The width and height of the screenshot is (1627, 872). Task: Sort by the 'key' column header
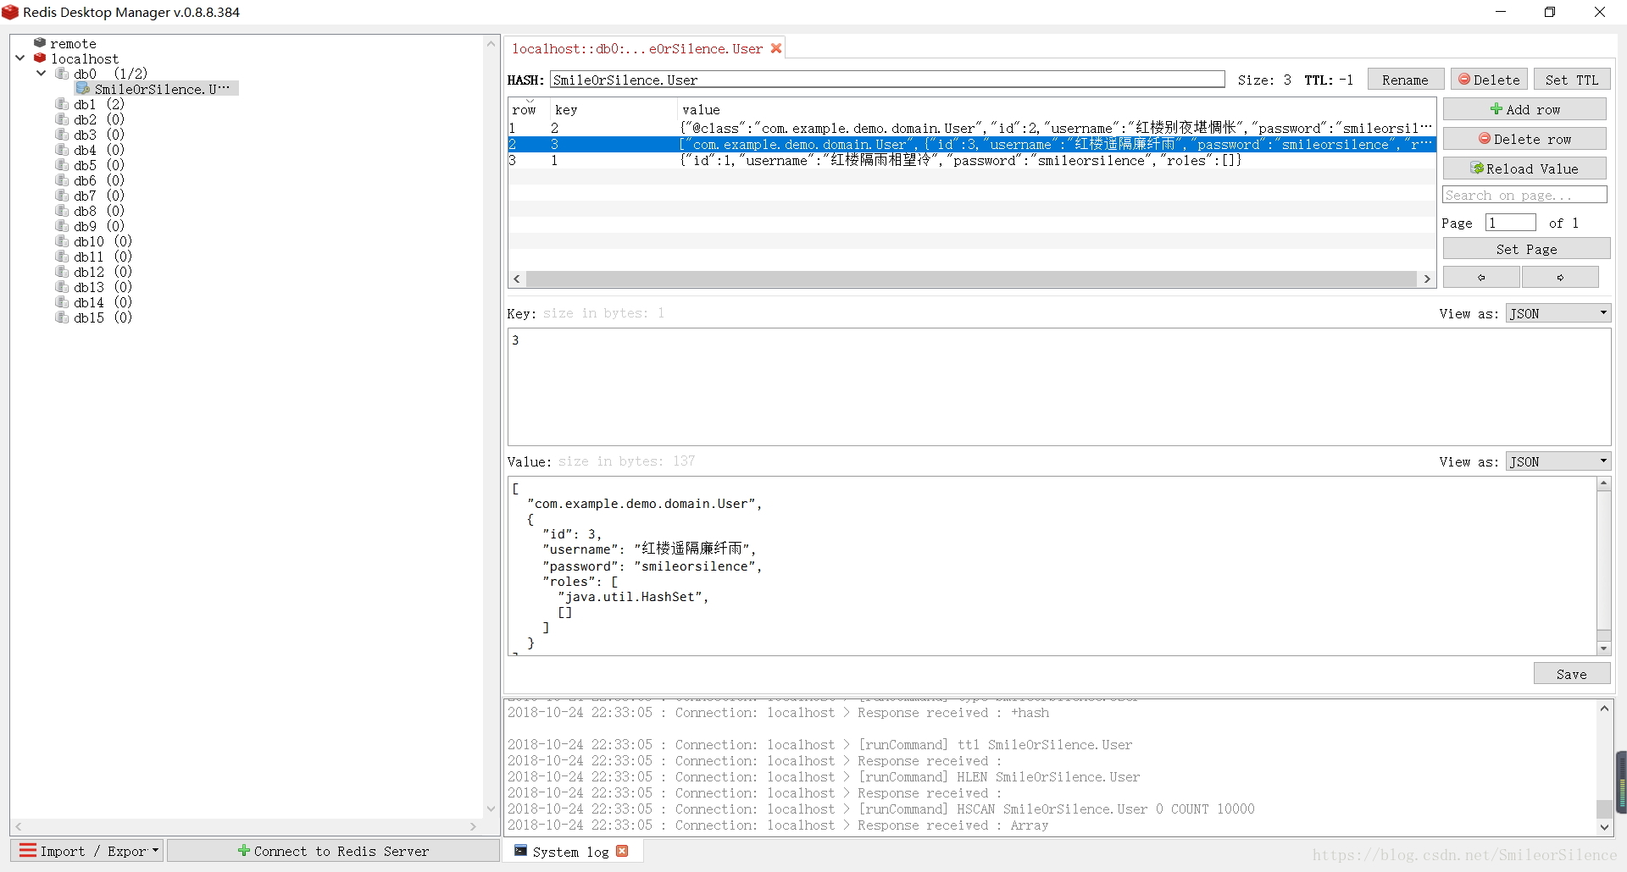tap(614, 110)
